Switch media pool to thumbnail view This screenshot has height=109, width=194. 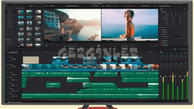click(32, 6)
